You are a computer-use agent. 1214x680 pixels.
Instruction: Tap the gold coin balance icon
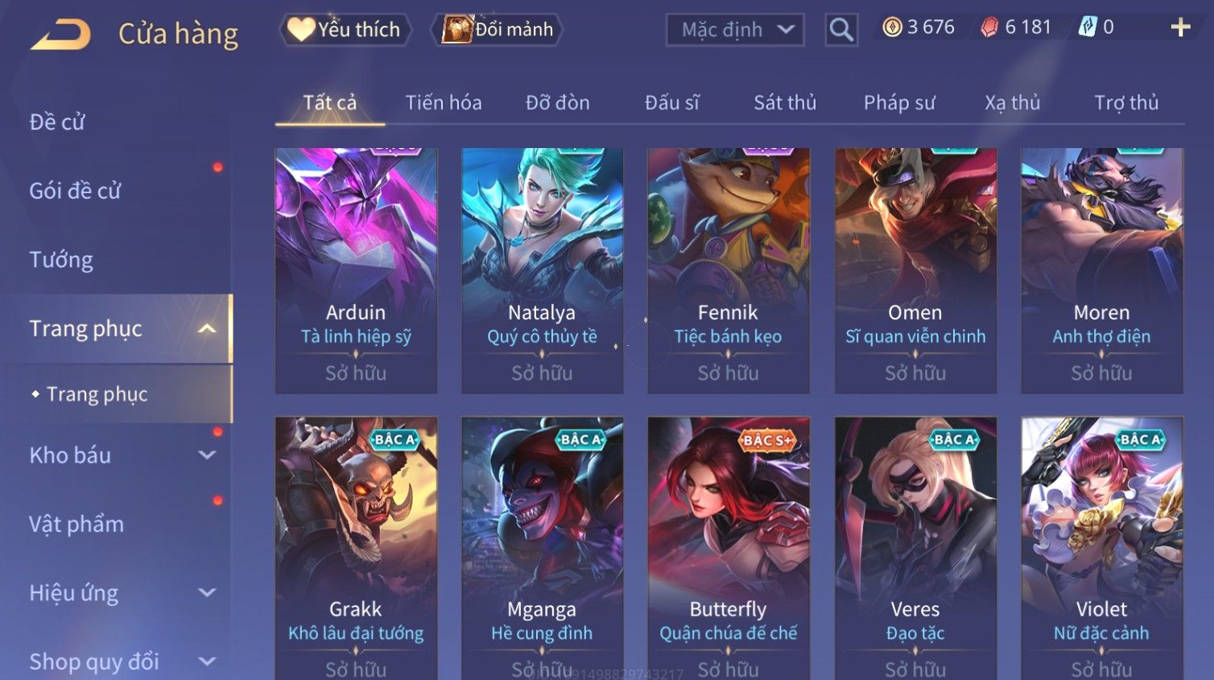[x=892, y=27]
